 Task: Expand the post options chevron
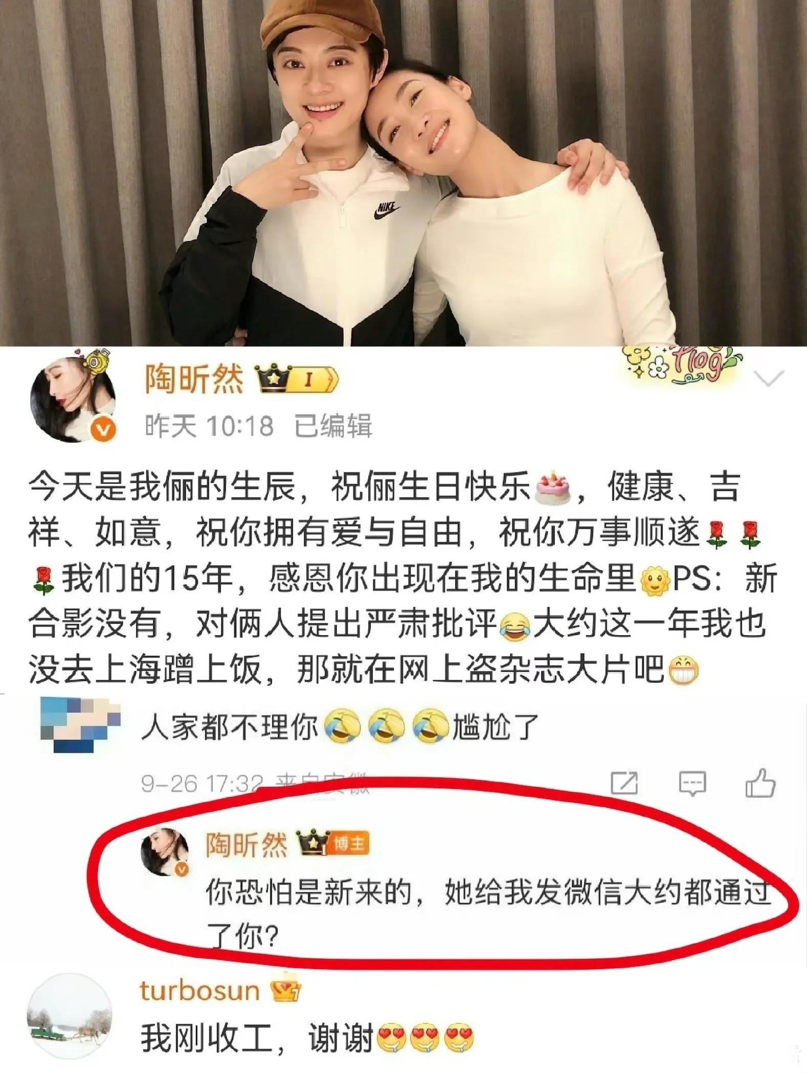point(769,379)
